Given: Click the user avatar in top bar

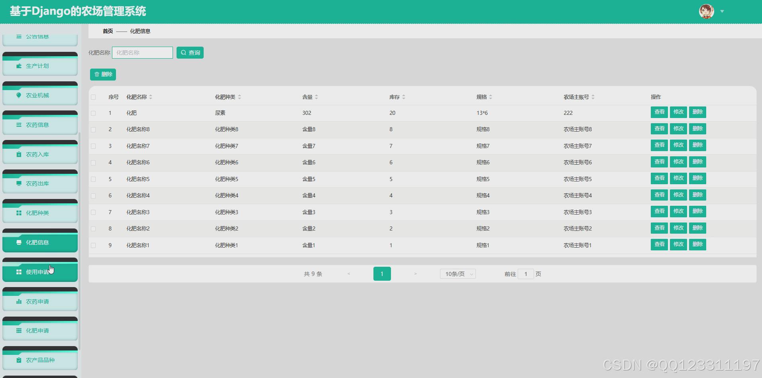Looking at the screenshot, I should (705, 11).
